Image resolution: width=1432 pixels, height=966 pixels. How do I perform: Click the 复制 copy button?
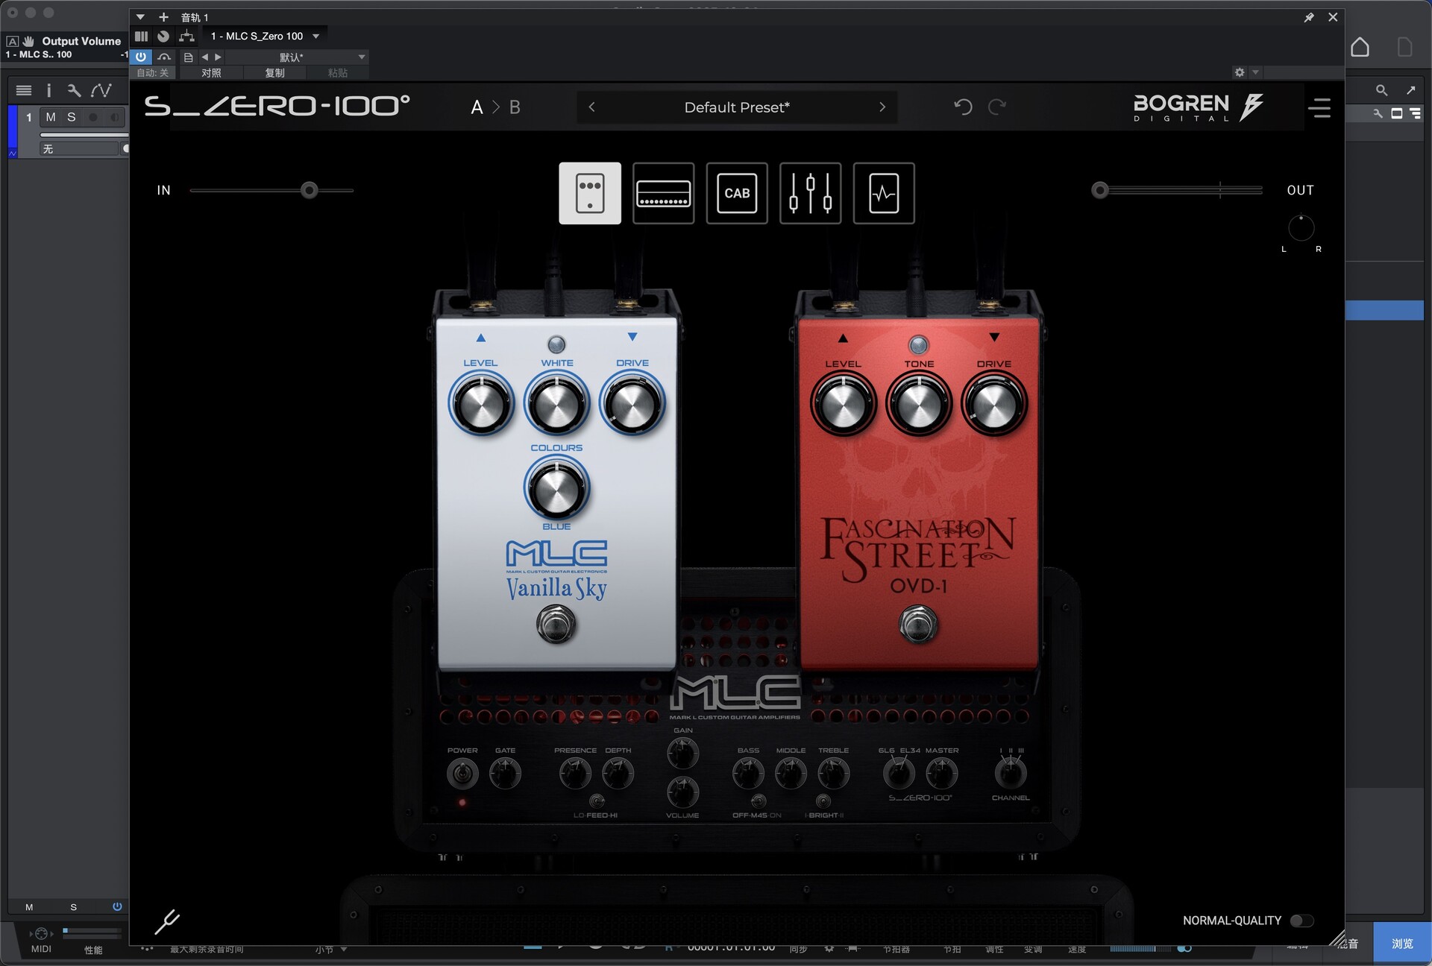[x=274, y=73]
